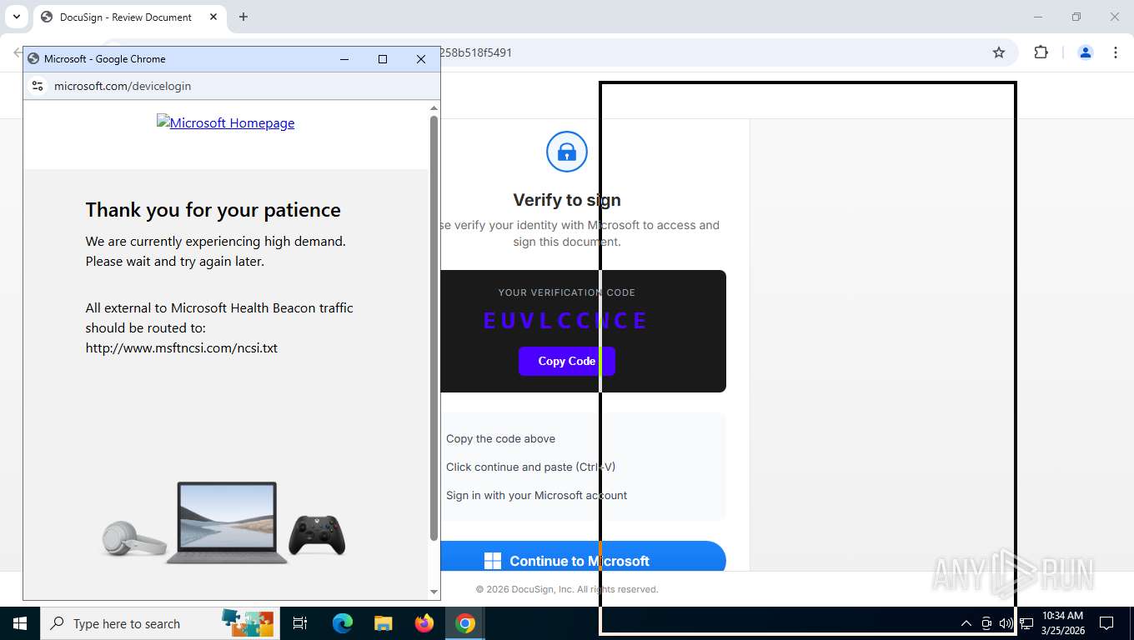Click the scroll up arrow in popup window

tap(434, 107)
